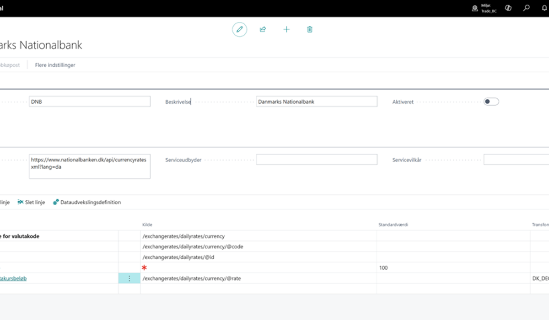Click the Serviceudbyder label

tap(183, 160)
